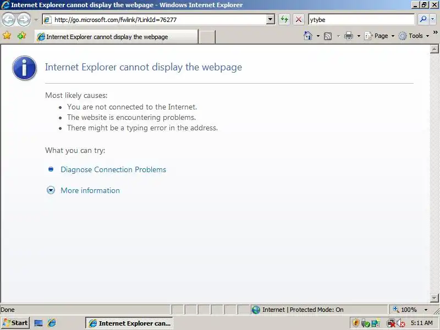Click the network disconnected tray icon
440x330 pixels.
click(x=391, y=323)
